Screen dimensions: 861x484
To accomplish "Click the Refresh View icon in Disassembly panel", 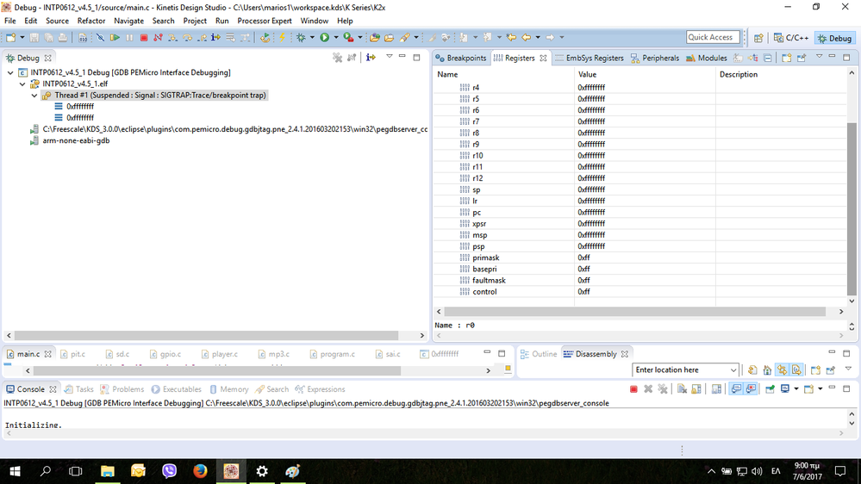I will tap(752, 370).
